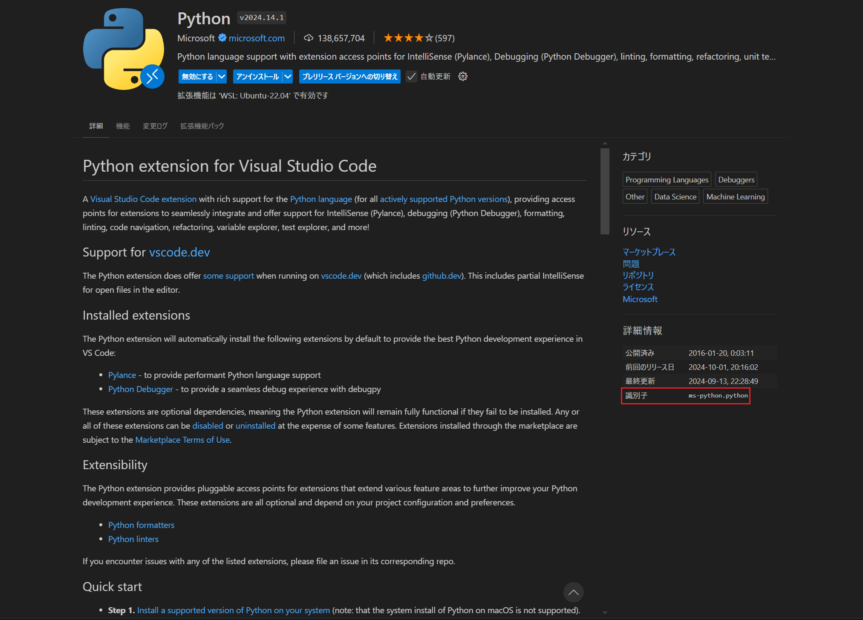863x620 pixels.
Task: Switch to the 機能 tab
Action: pos(123,126)
